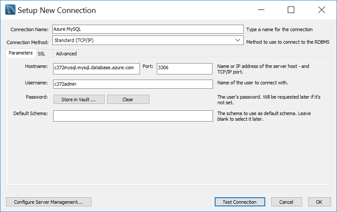Click 'Type a name for the connection' hint
The image size is (337, 212).
[280, 29]
